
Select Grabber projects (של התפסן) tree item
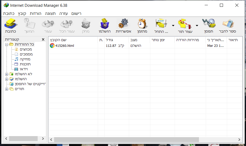(30, 84)
